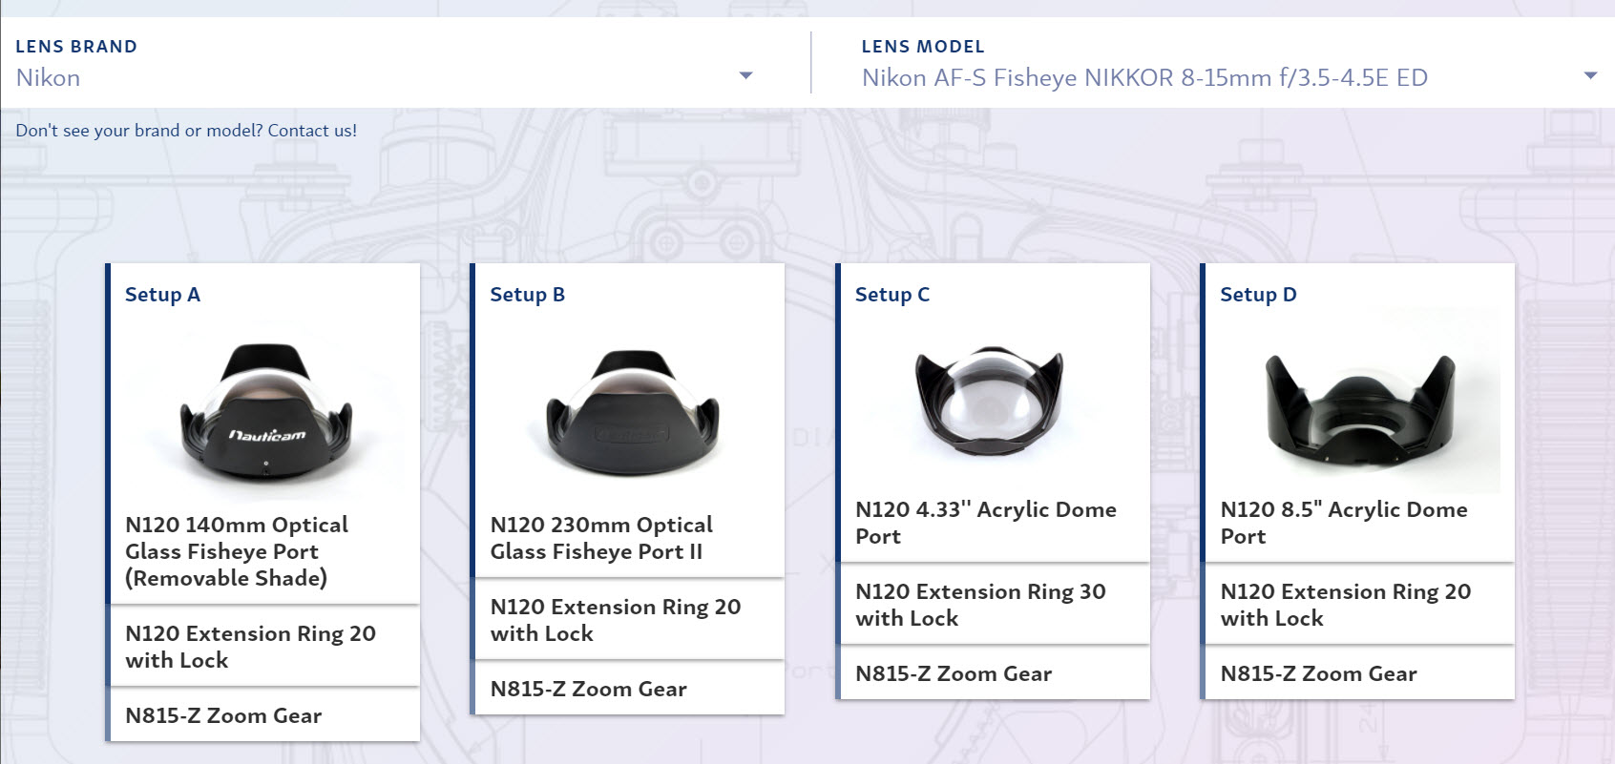The image size is (1615, 764).
Task: Open N120 140mm Optical Glass Fisheye Port
Action: point(237,551)
